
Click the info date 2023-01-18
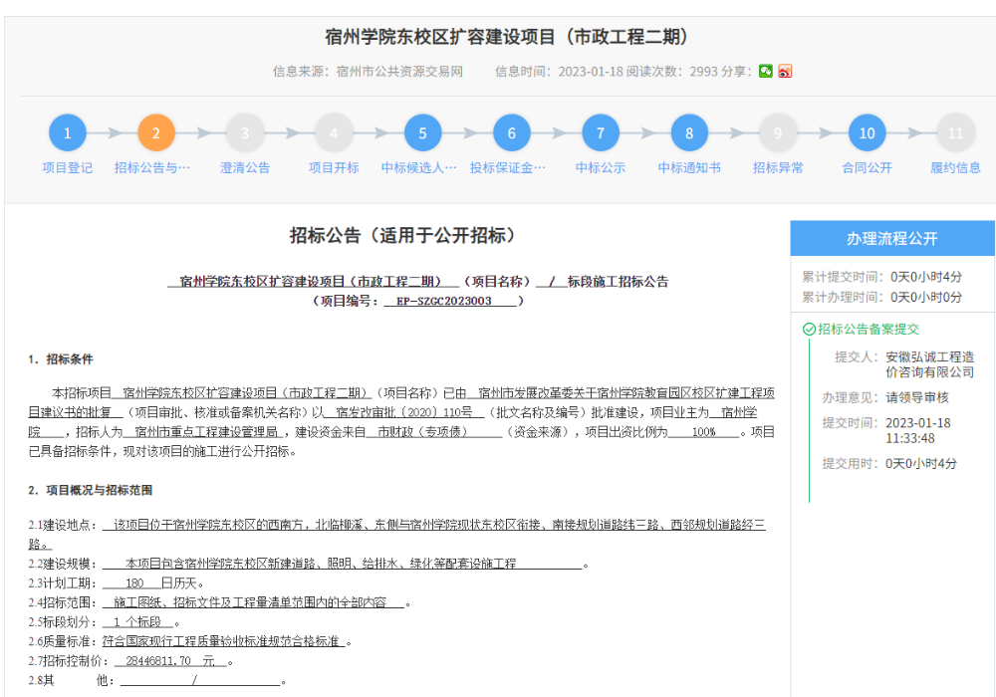click(x=591, y=71)
